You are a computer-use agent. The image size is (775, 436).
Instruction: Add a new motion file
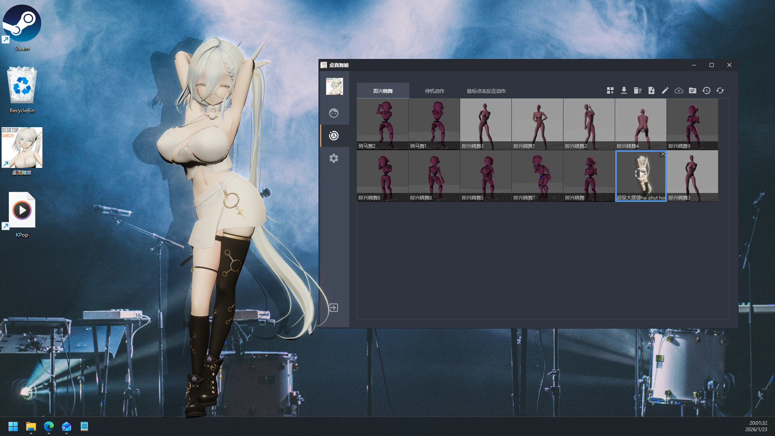tap(651, 90)
